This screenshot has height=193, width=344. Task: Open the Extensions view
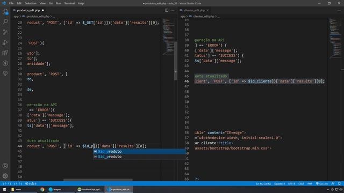pos(5,53)
